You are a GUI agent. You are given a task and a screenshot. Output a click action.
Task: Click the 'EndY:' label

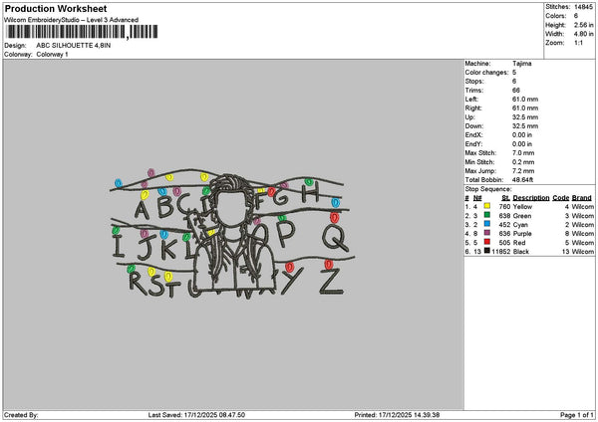(x=473, y=144)
